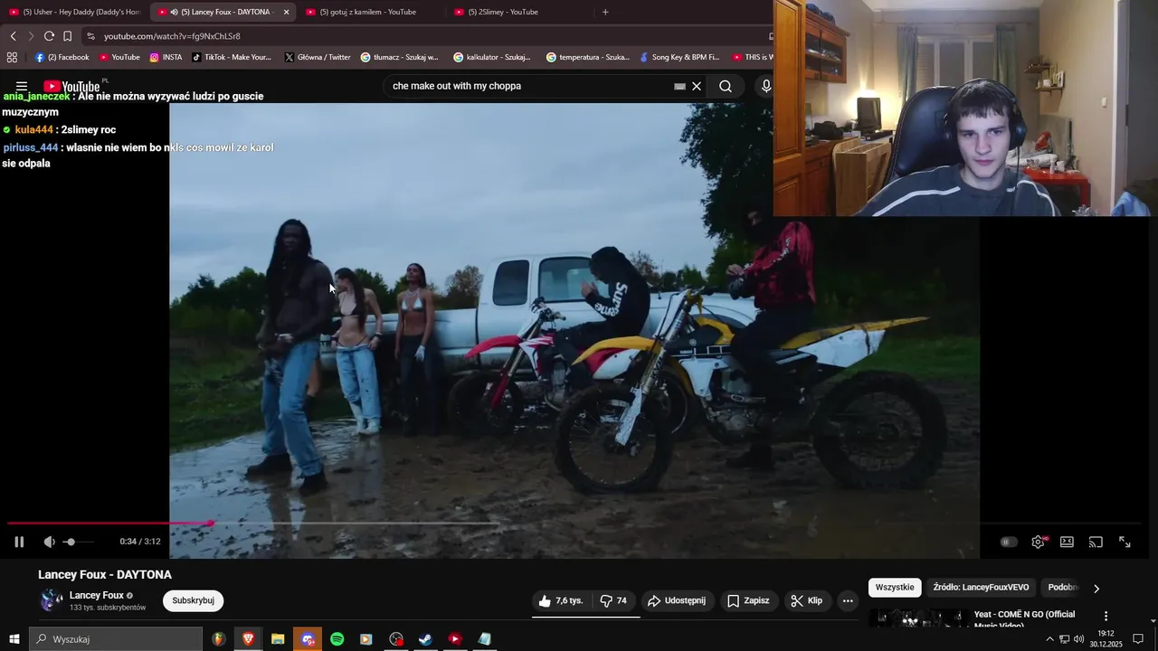This screenshot has width=1158, height=651.
Task: Switch to the Usher - Hey Daddy tab
Action: pyautogui.click(x=74, y=12)
